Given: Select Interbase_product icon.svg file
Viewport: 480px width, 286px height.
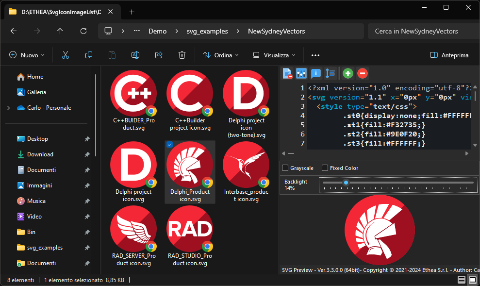Looking at the screenshot, I should click(x=246, y=172).
